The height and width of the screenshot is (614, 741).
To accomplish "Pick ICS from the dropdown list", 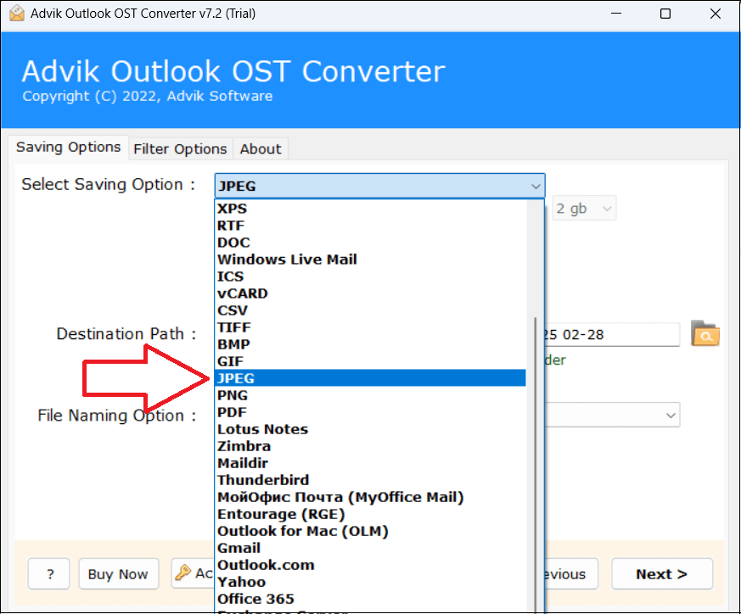I will tap(370, 276).
